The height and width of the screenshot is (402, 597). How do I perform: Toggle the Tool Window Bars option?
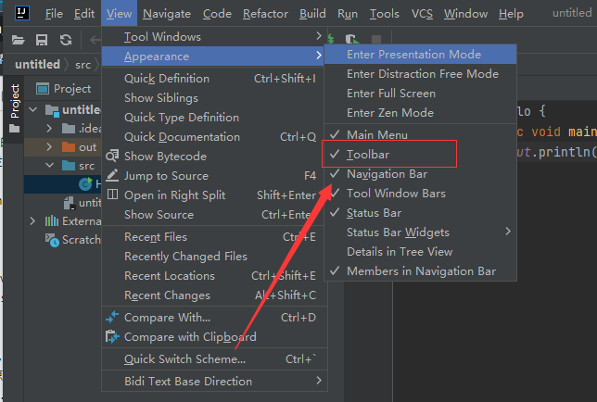click(x=420, y=194)
